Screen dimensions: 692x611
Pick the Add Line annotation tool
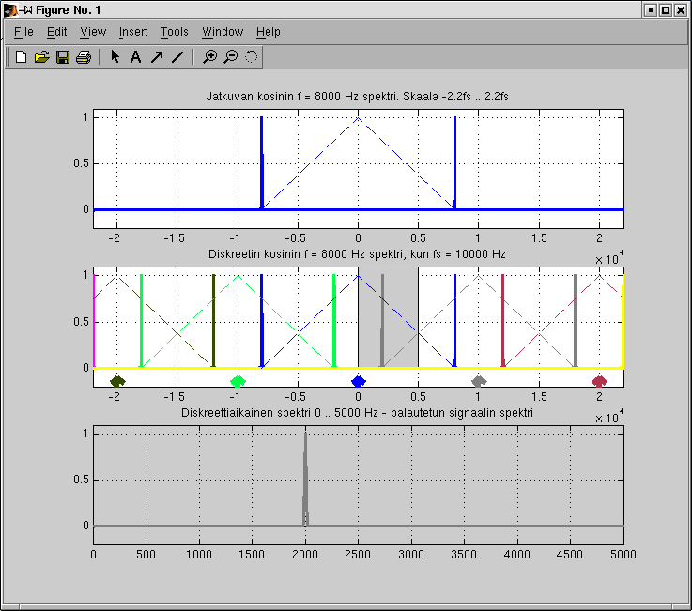point(177,57)
